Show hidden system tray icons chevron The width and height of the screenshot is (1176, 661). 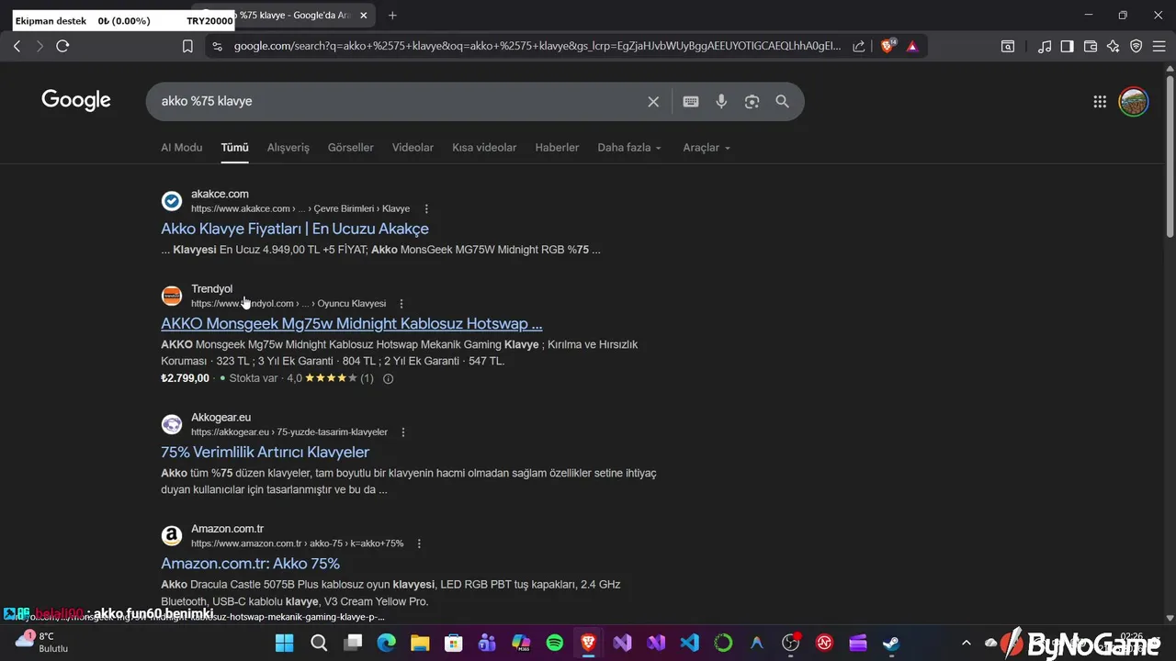click(x=966, y=644)
